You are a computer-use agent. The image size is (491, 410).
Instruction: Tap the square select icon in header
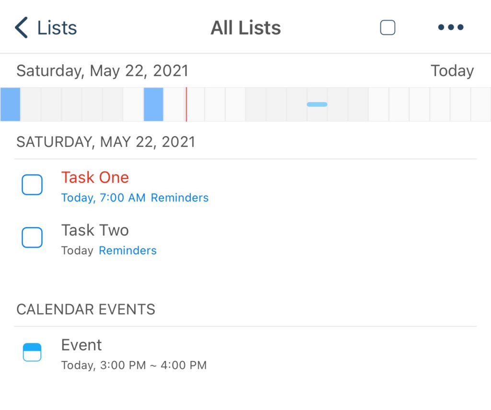pos(387,27)
